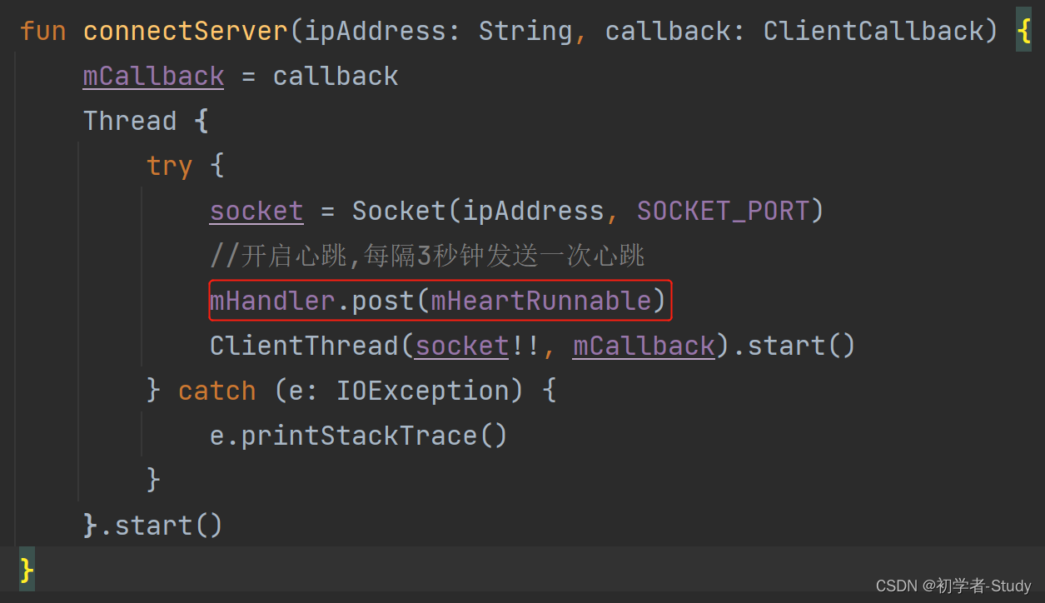Click the ipAddress parameter in signature
Viewport: 1045px width, 603px height.
[x=375, y=32]
